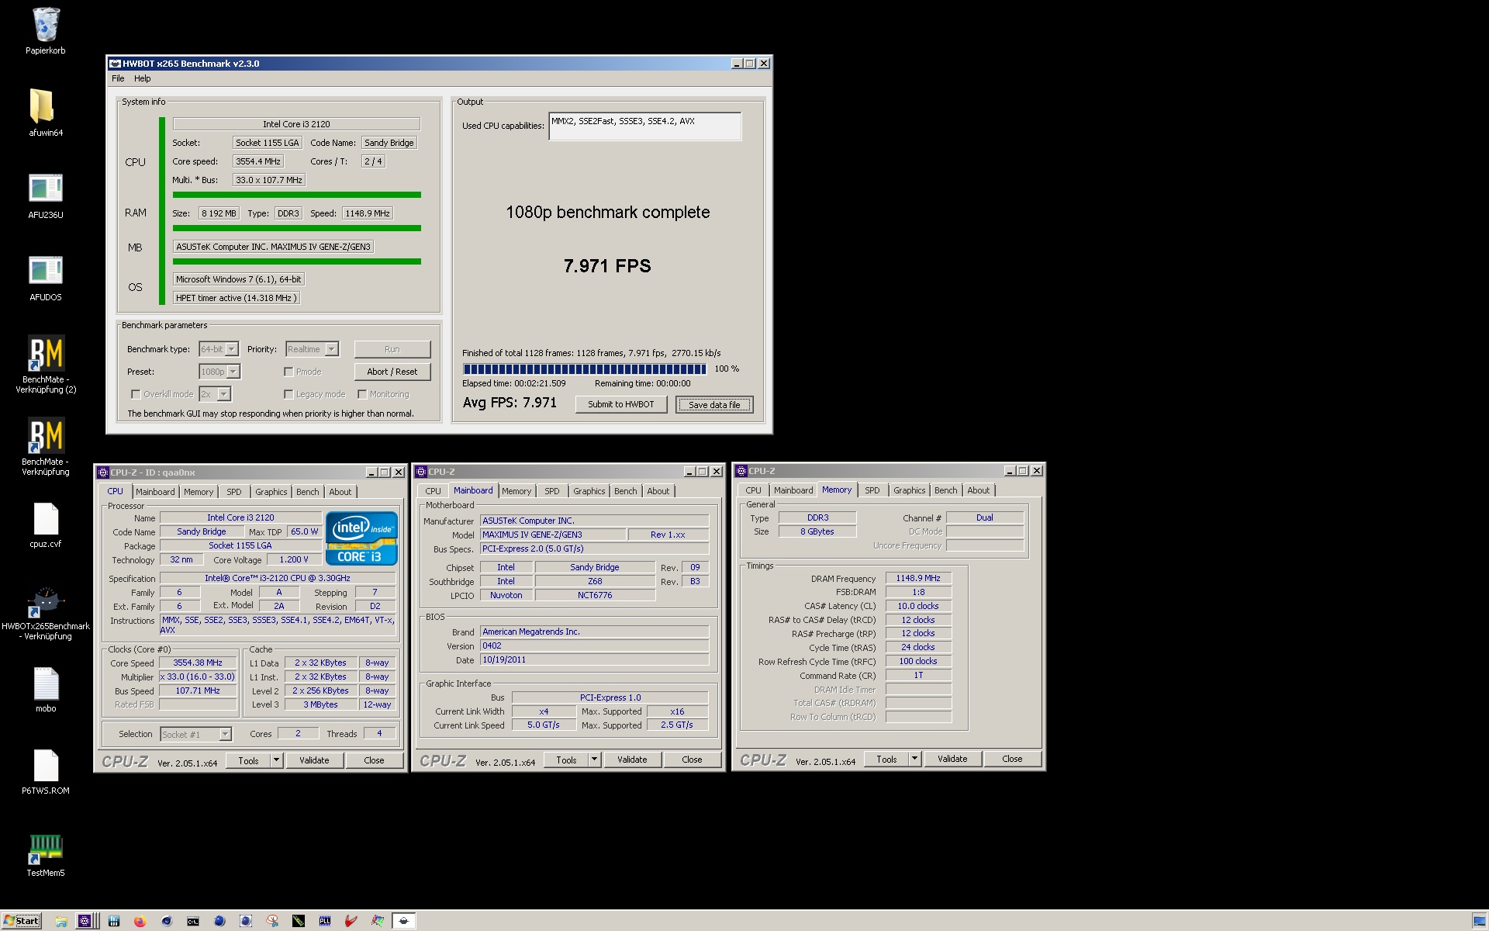
Task: Switch to SPD tab in CPU-Z qaa0nx window
Action: [234, 492]
